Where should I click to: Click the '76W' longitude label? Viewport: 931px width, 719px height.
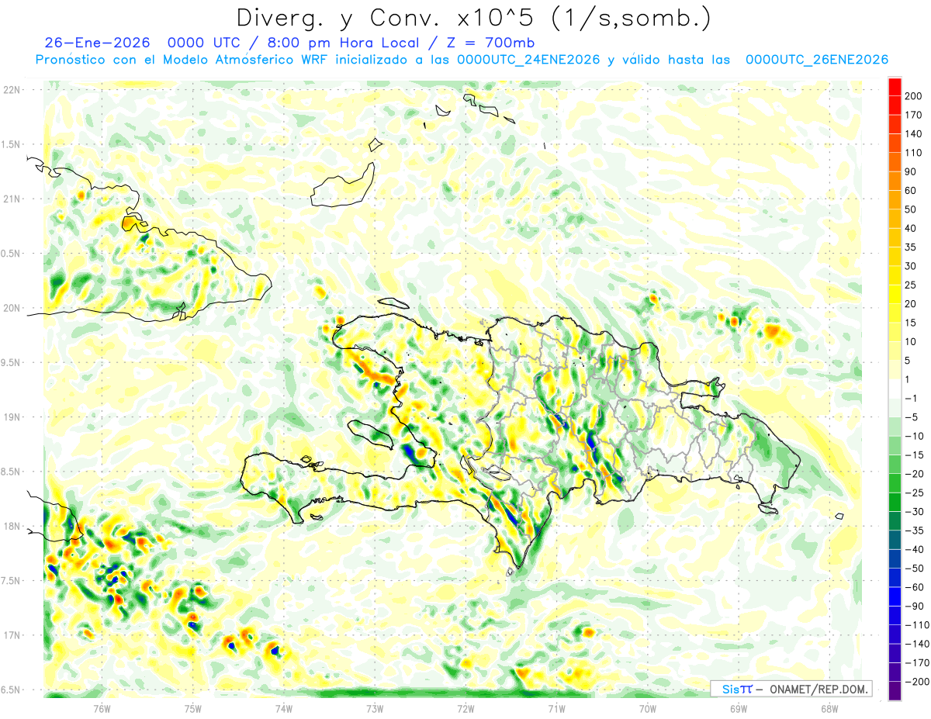coord(102,708)
